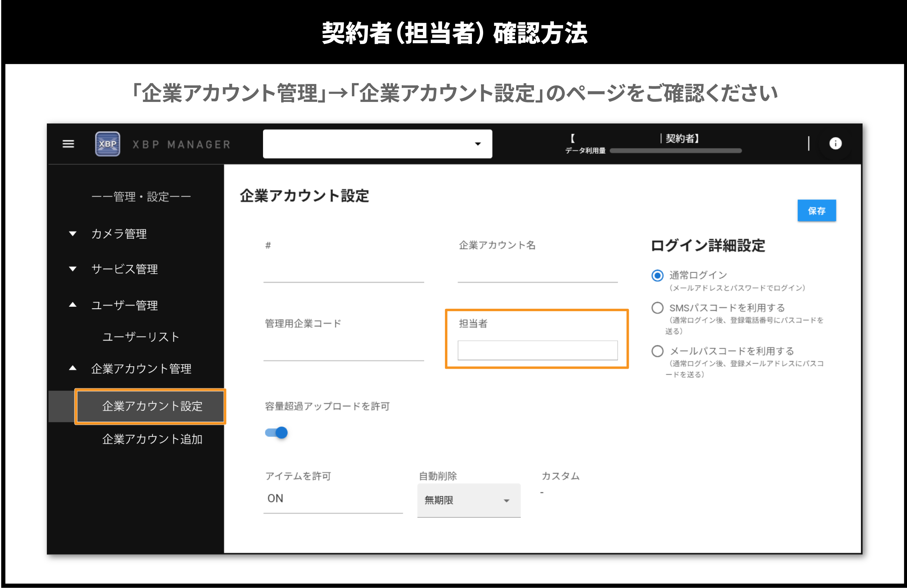Expand サービス管理 arrow icon

(72, 269)
